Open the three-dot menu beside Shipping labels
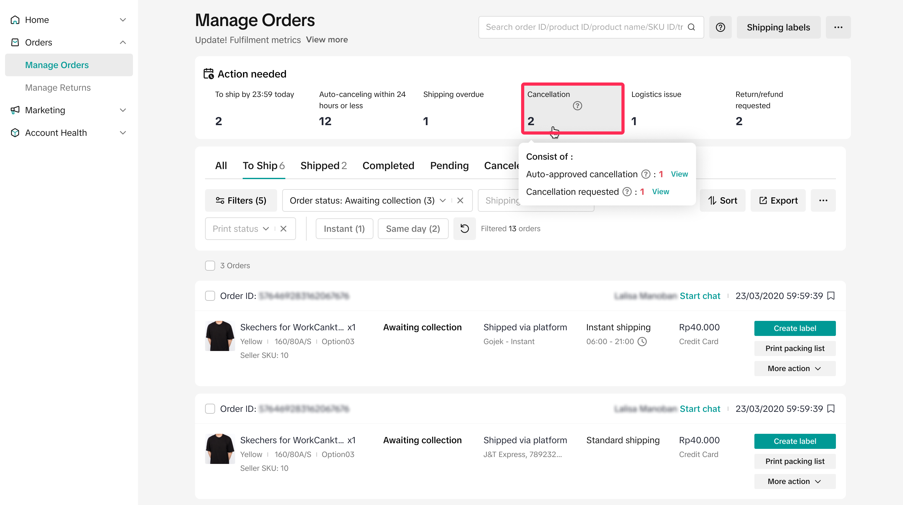Image resolution: width=903 pixels, height=505 pixels. pos(838,27)
